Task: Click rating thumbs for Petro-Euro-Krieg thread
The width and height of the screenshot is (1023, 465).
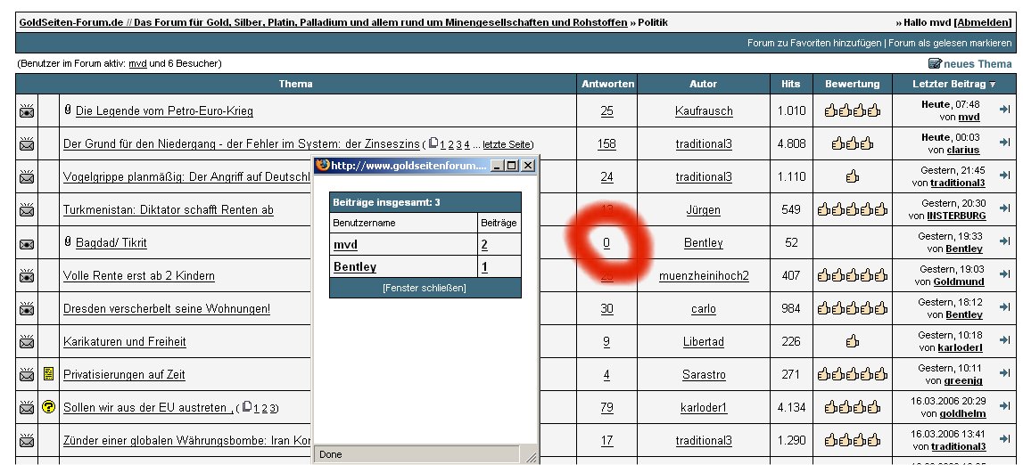Action: 852,110
